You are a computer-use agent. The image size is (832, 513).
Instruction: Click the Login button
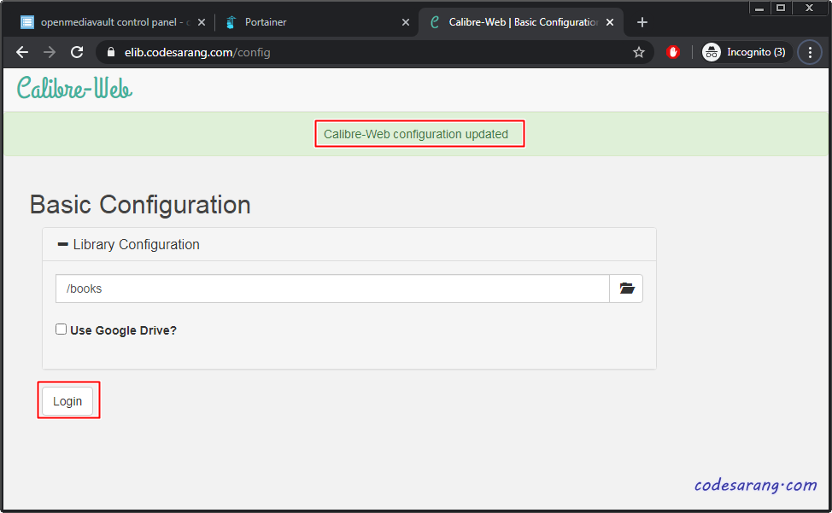point(67,401)
